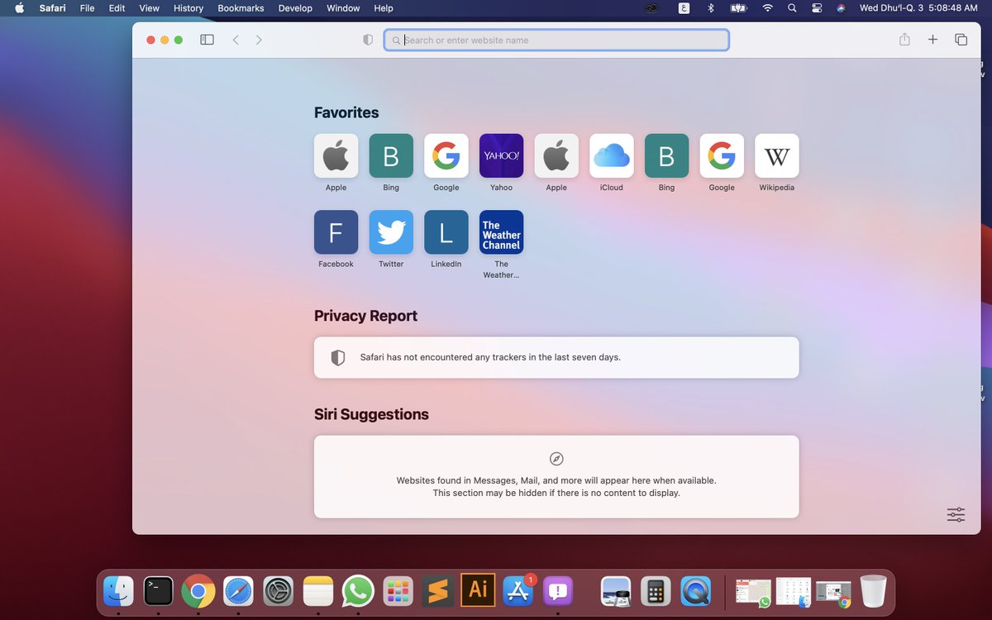This screenshot has width=992, height=620.
Task: Launch Sublime Text from the Dock
Action: [x=438, y=591]
